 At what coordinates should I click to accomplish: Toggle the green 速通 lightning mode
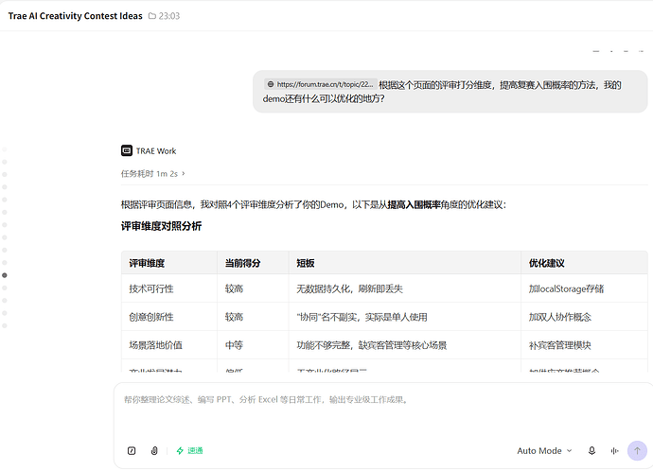click(189, 450)
